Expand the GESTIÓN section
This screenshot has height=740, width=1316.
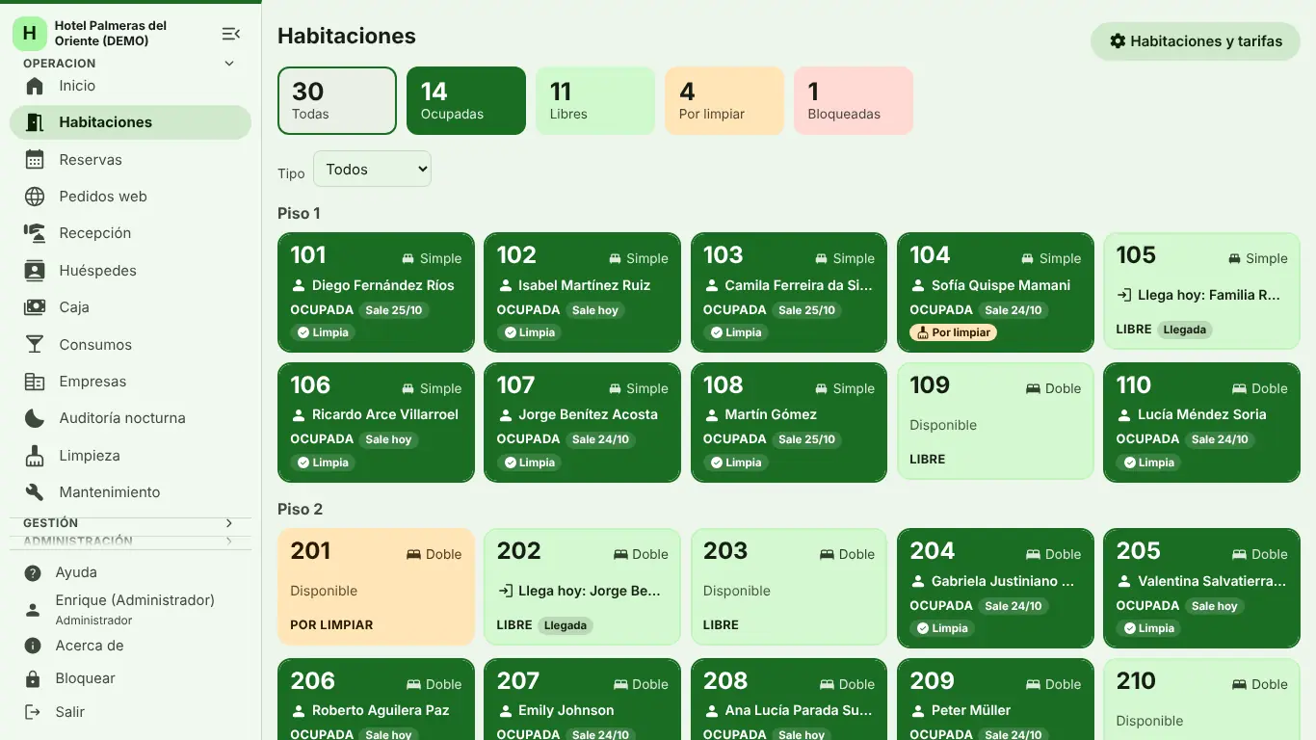tap(131, 523)
